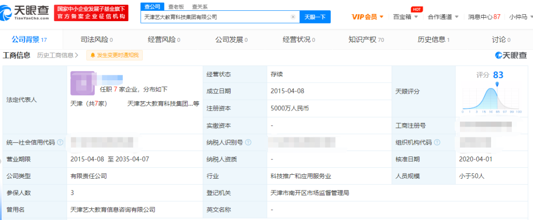Click the 科技推广和应用服务业 industry value

(301, 176)
